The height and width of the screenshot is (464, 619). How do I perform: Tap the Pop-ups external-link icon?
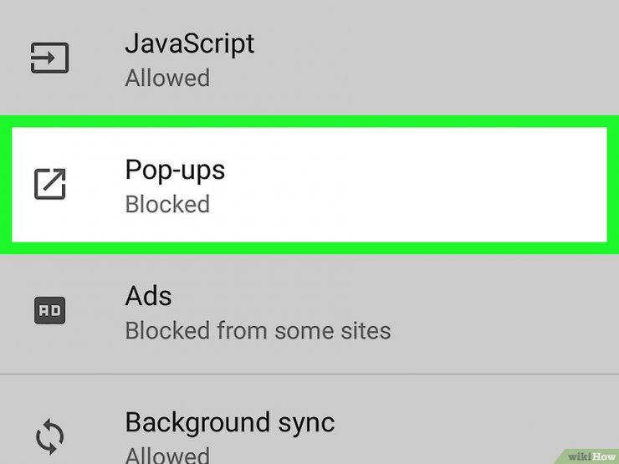49,184
